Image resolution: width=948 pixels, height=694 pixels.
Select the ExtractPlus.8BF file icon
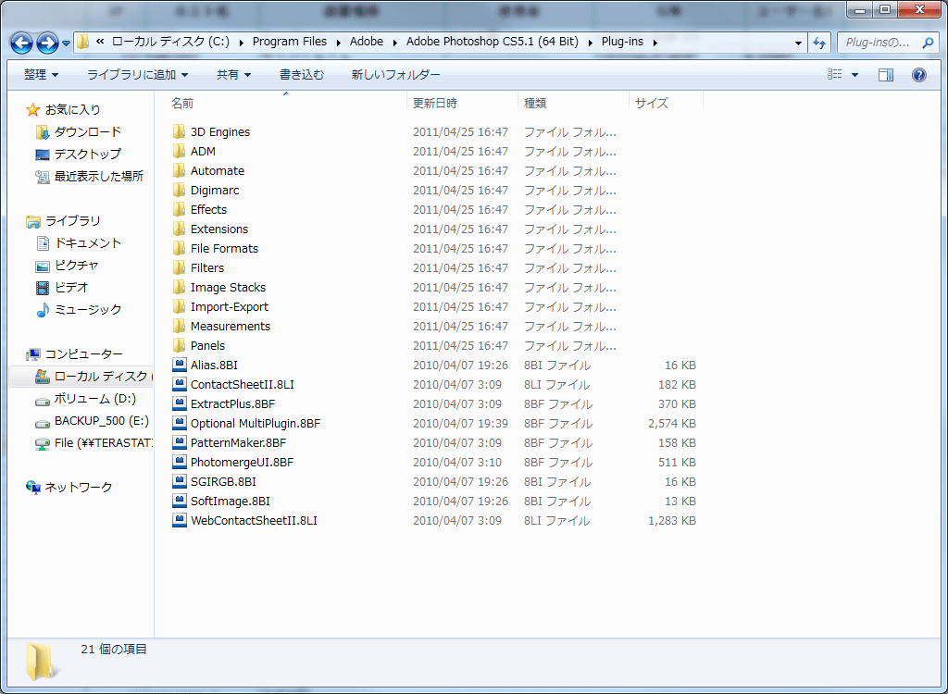[x=179, y=403]
